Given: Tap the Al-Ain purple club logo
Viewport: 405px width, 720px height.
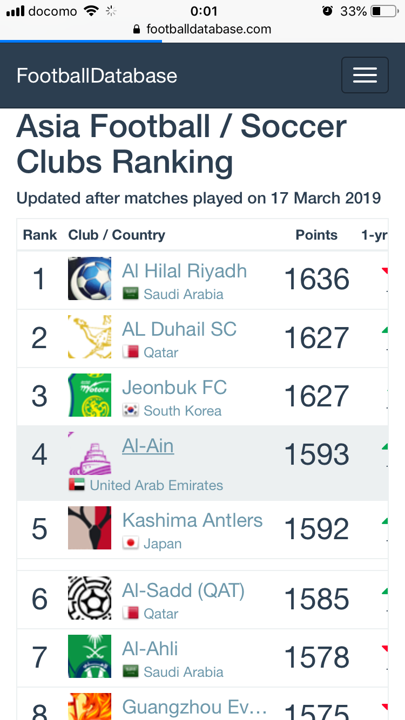Looking at the screenshot, I should coord(90,453).
